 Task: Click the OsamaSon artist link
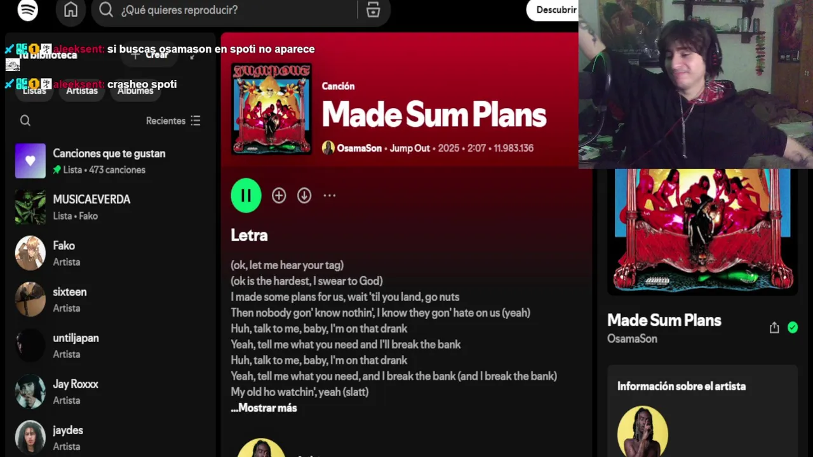(x=359, y=148)
